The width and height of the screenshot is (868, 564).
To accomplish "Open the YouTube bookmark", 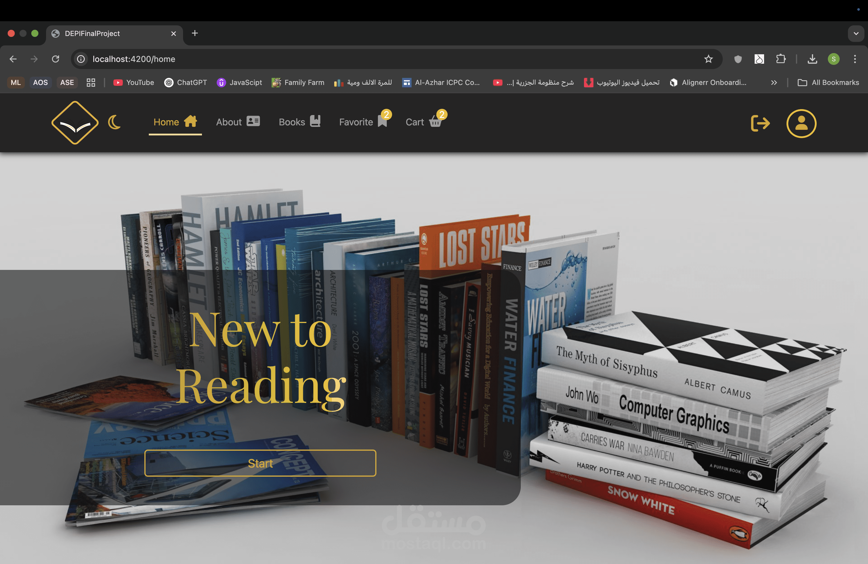I will tap(133, 82).
